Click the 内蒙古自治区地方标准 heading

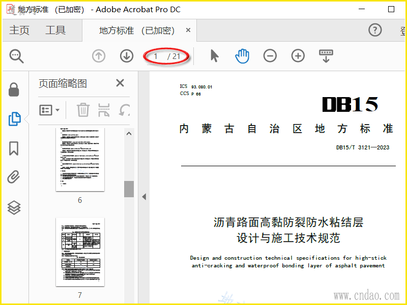click(286, 129)
